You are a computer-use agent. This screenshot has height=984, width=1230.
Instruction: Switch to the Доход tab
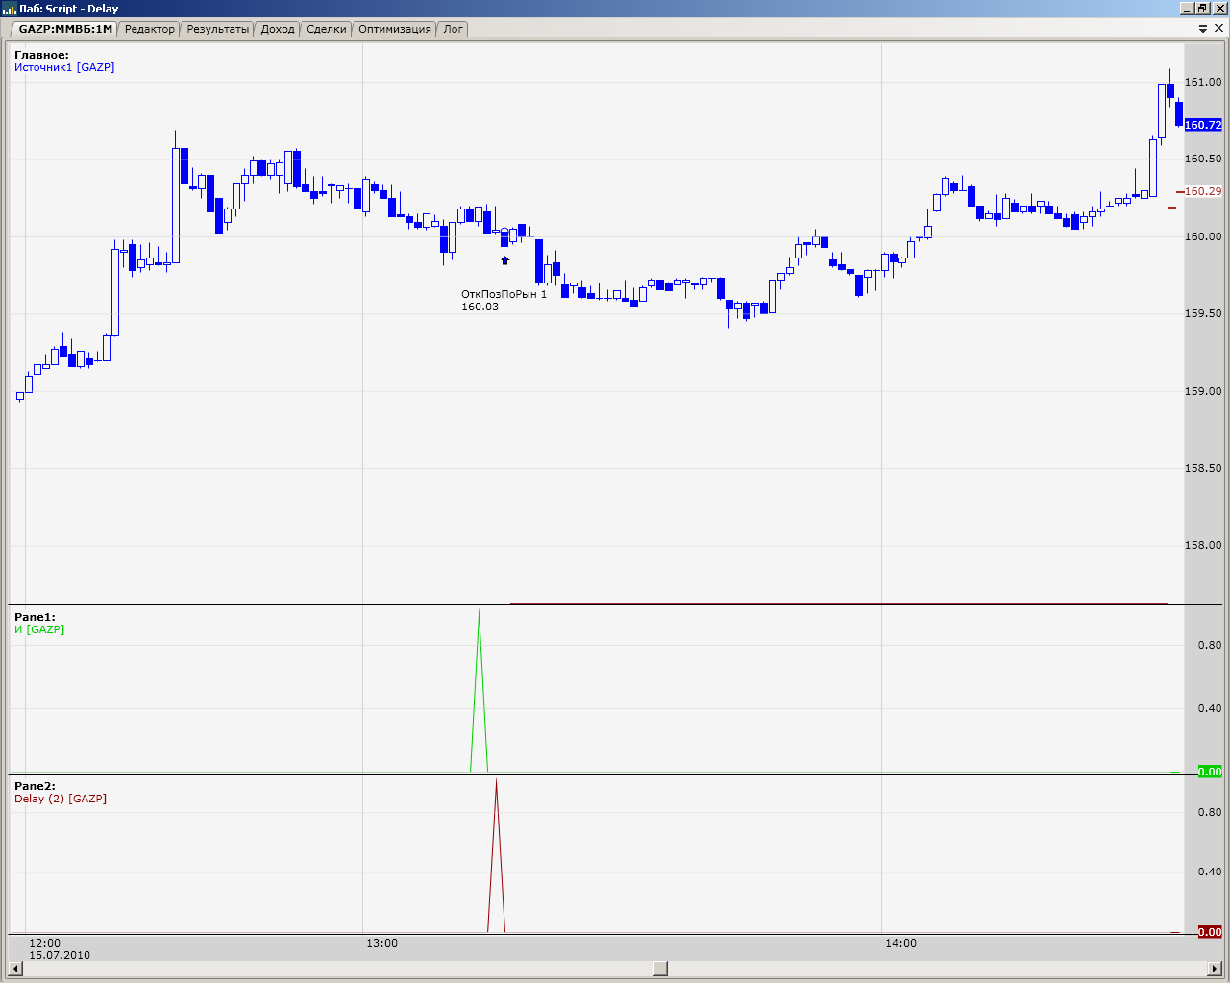point(278,29)
